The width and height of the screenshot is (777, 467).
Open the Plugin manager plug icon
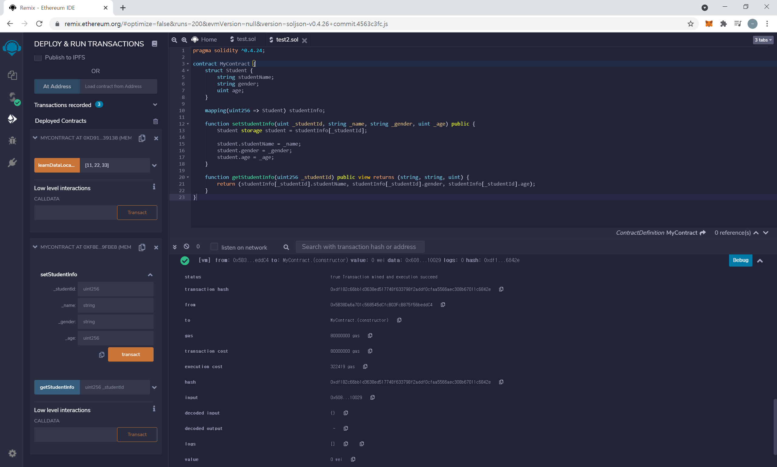[x=12, y=162]
